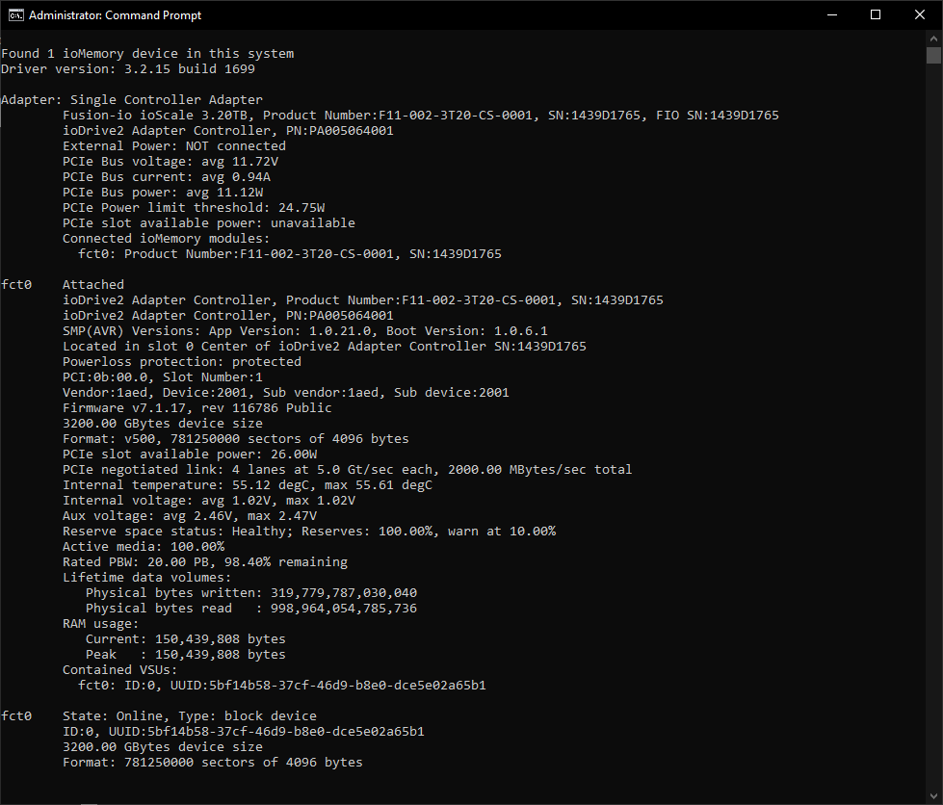Viewport: 943px width, 805px height.
Task: Click 'Internal voltage: avg 1.02V' line
Action: coord(209,501)
